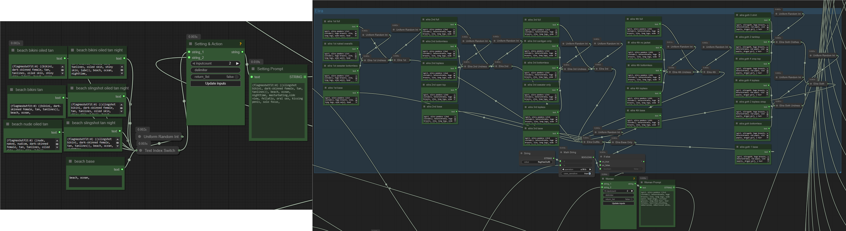The height and width of the screenshot is (231, 846).
Task: Toggle return_list switch in the Women node
Action: (631, 199)
